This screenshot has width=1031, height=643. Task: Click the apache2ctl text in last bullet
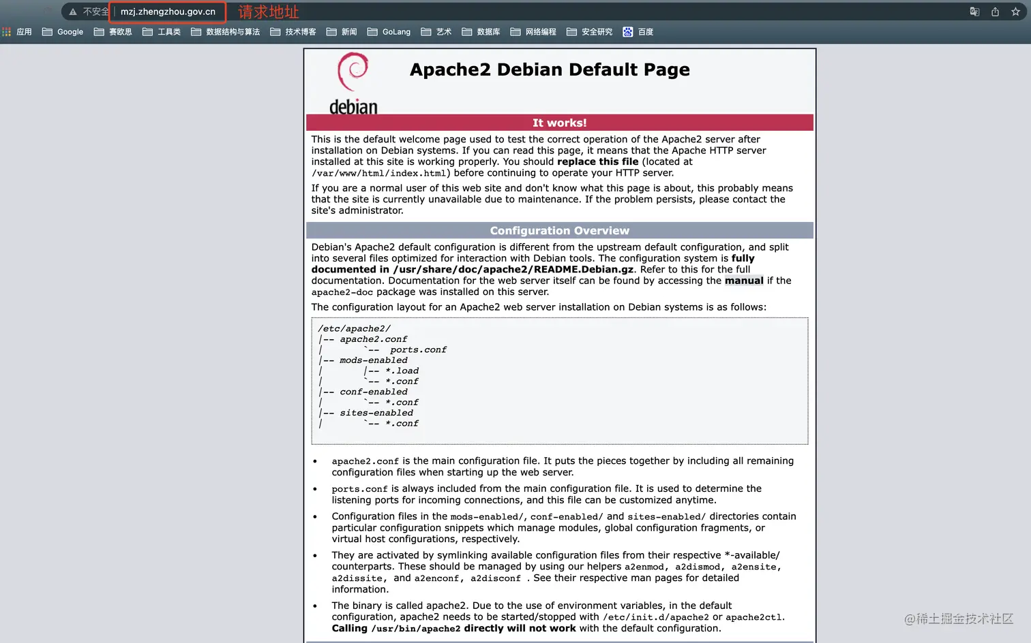click(753, 617)
